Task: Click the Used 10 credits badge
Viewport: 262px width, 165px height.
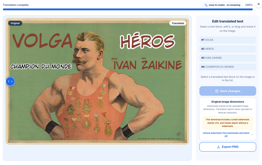Action: coord(222,5)
